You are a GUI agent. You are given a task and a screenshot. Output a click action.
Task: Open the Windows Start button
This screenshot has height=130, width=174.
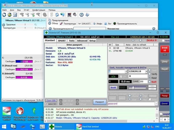(4, 127)
